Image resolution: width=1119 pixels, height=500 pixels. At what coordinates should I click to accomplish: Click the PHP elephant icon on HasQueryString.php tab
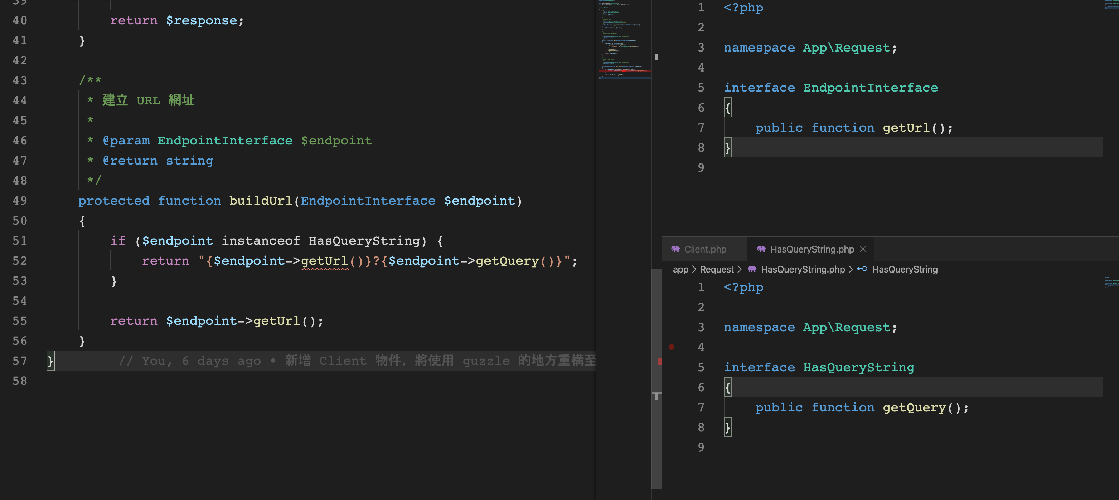pyautogui.click(x=761, y=249)
